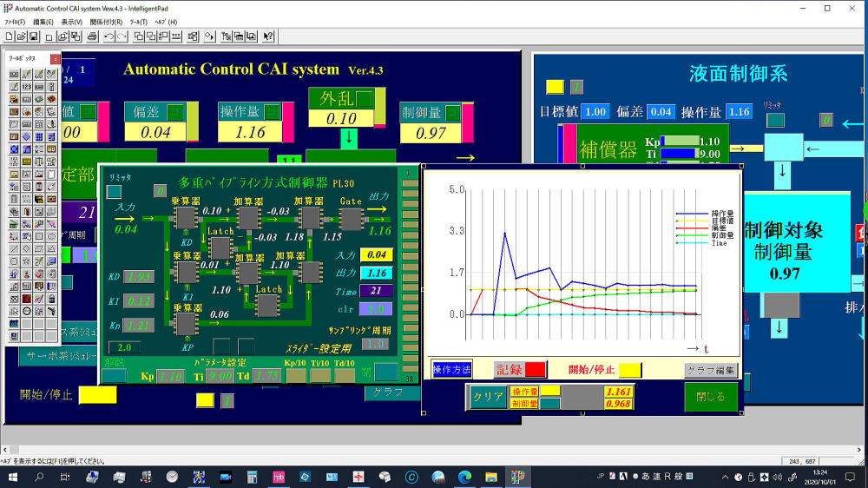Click the グラフ編集 button
Image resolution: width=868 pixels, height=488 pixels.
tap(710, 370)
